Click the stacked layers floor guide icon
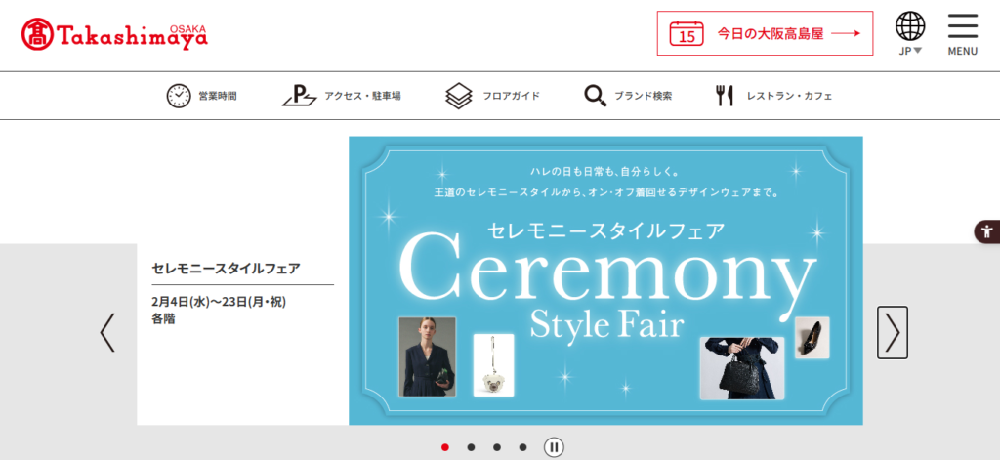1000x460 pixels. [459, 96]
